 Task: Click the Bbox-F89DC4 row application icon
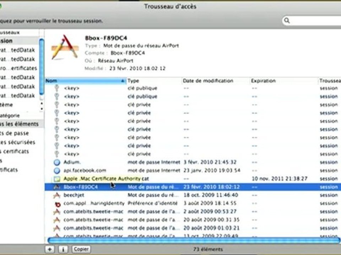click(x=57, y=187)
